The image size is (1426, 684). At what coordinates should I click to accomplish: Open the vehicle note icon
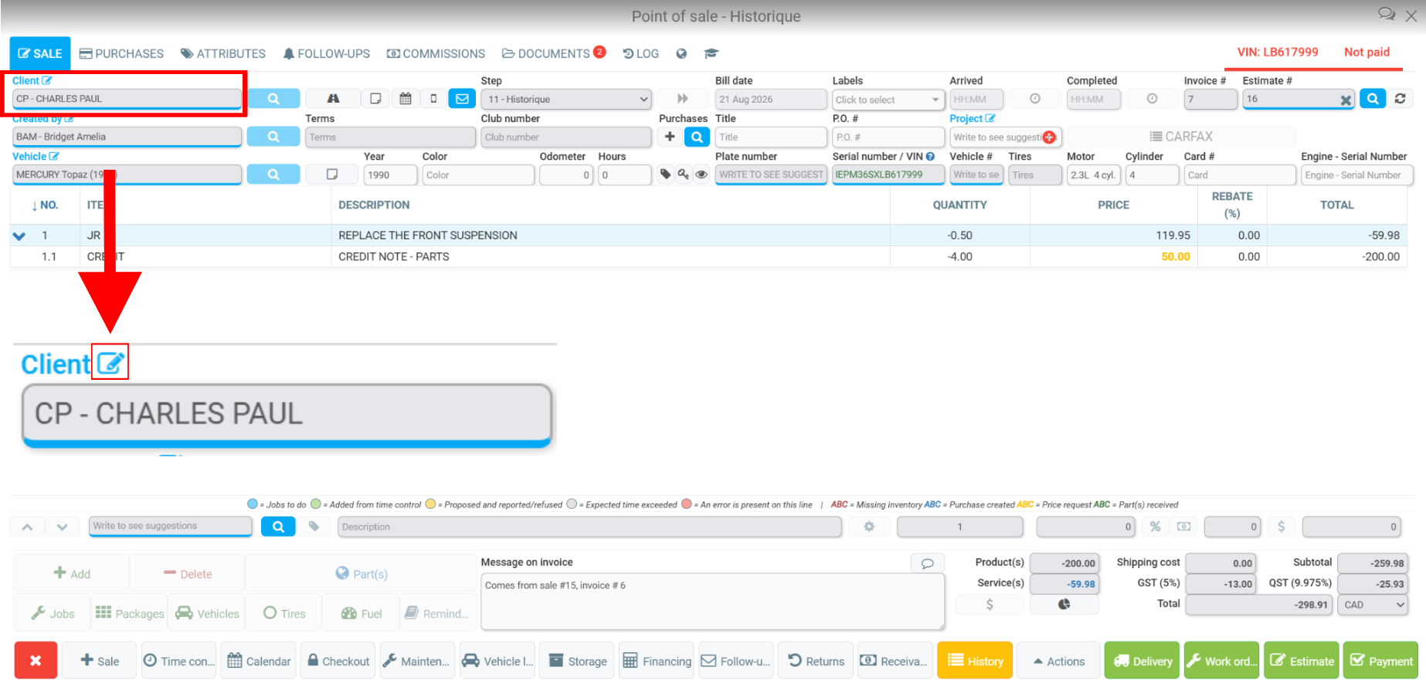(332, 174)
